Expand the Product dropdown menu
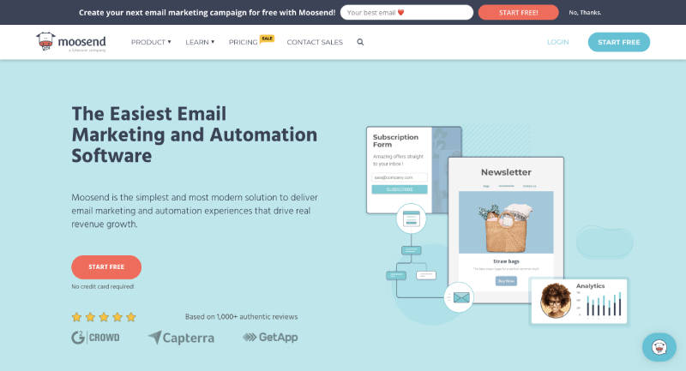This screenshot has height=371, width=686. (x=151, y=42)
